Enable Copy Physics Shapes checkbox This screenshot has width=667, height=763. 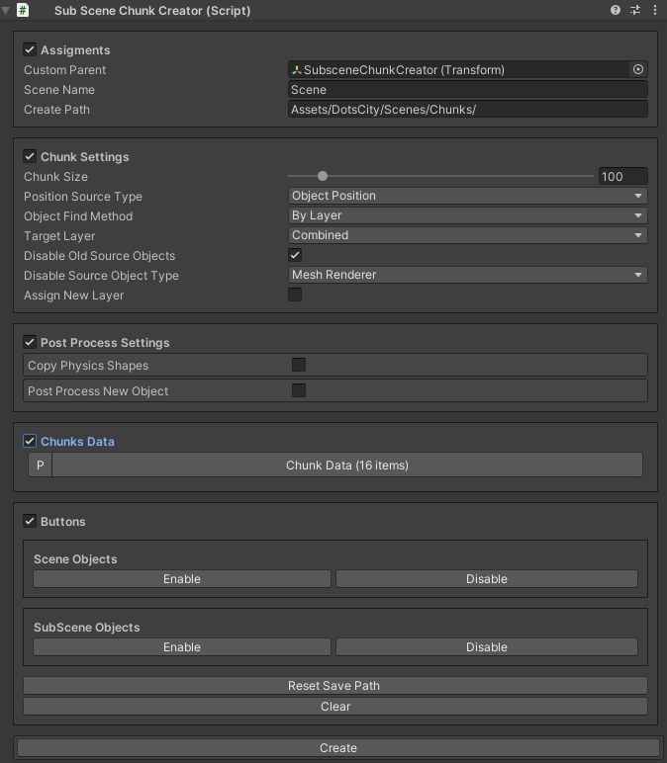[299, 365]
